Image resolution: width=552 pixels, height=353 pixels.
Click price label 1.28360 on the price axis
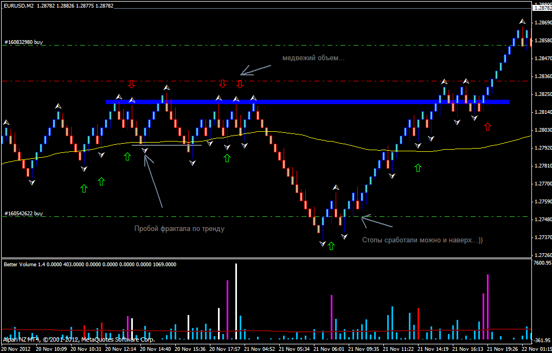coord(543,76)
